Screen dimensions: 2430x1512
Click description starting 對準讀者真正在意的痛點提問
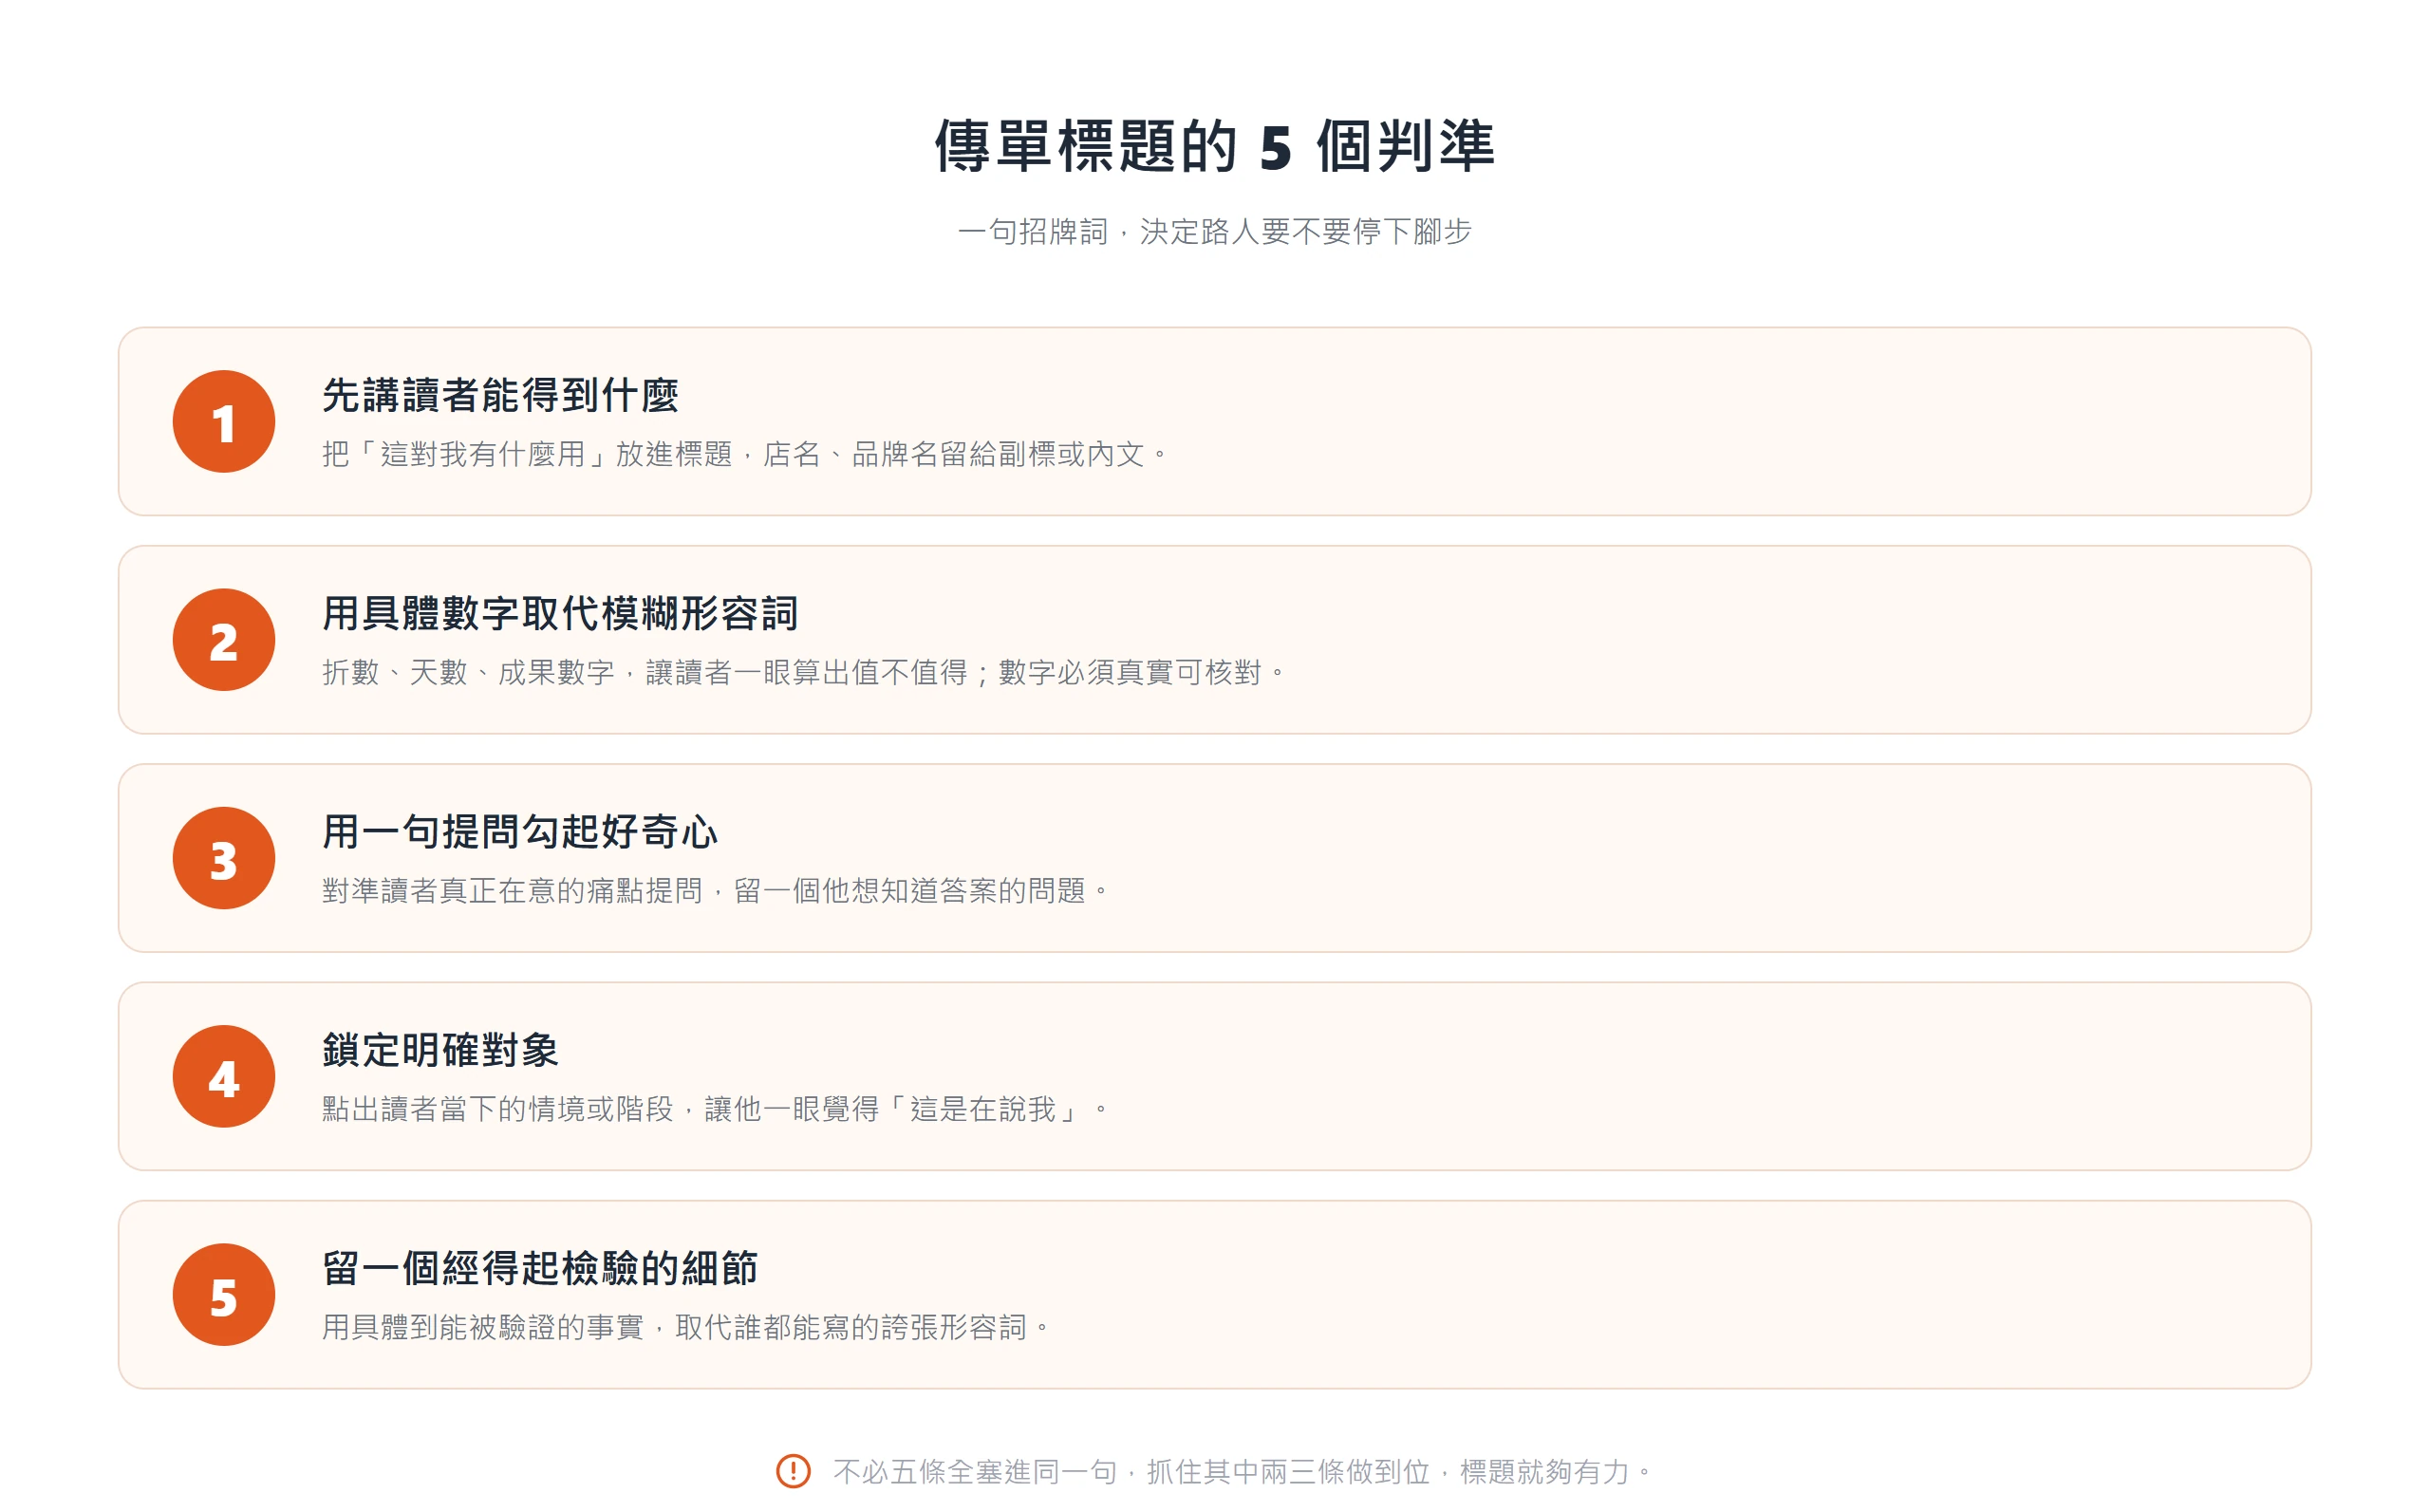(x=716, y=890)
